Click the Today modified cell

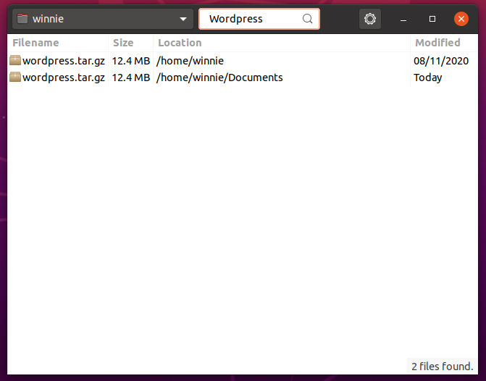(x=428, y=78)
